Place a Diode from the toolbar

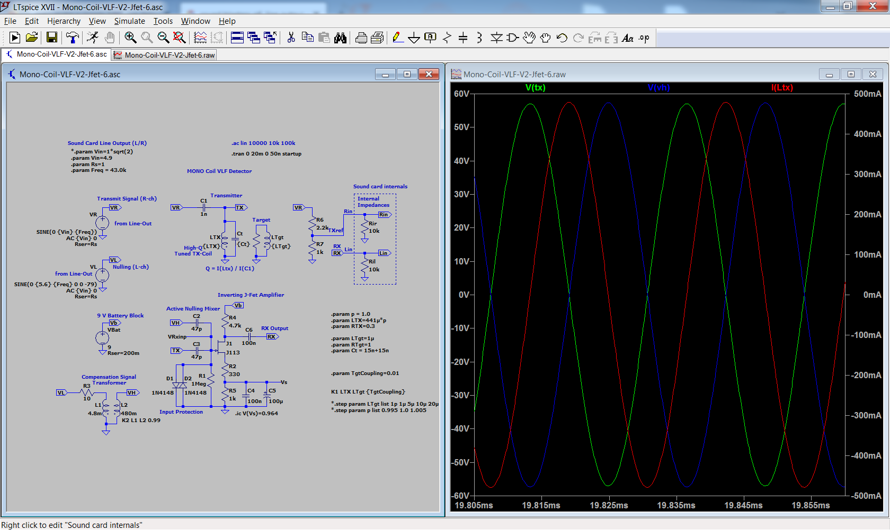(496, 38)
